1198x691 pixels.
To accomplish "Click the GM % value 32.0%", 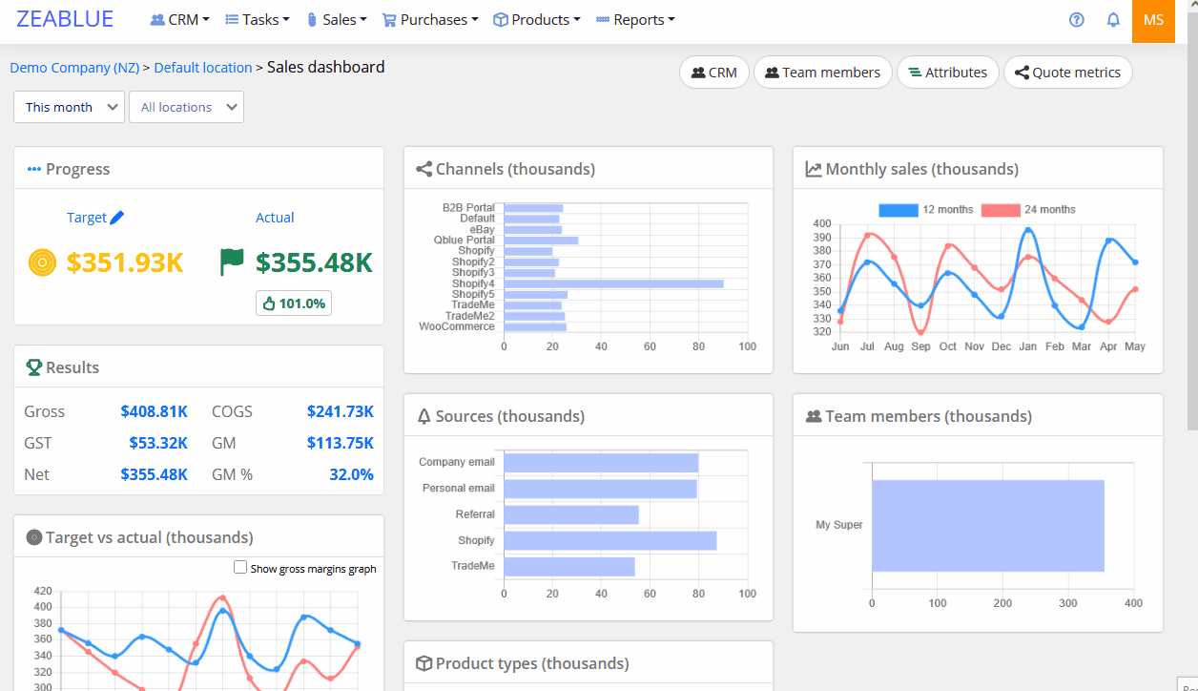I will [x=351, y=474].
